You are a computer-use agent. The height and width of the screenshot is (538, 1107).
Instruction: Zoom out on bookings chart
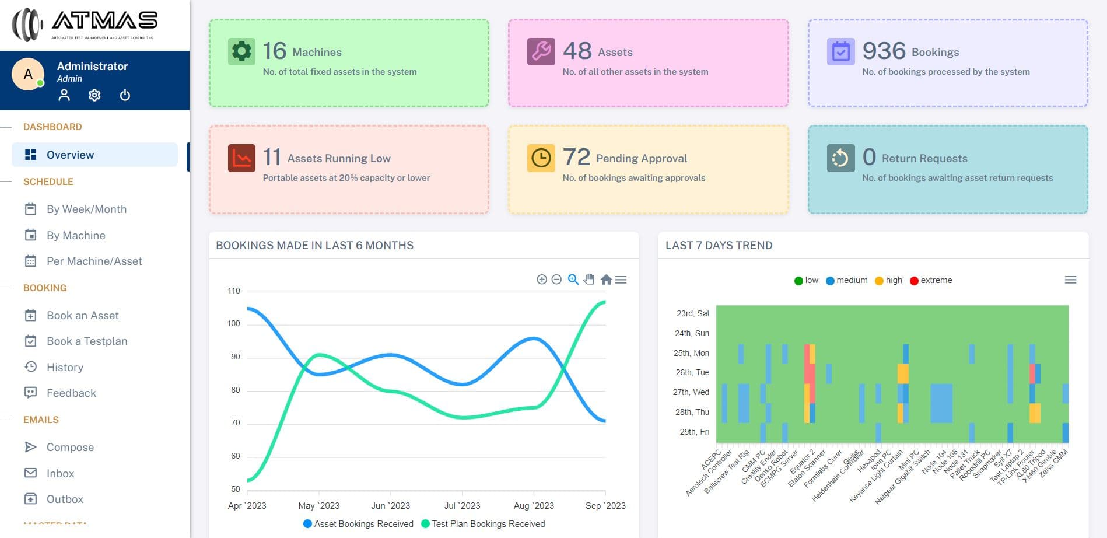click(x=556, y=280)
